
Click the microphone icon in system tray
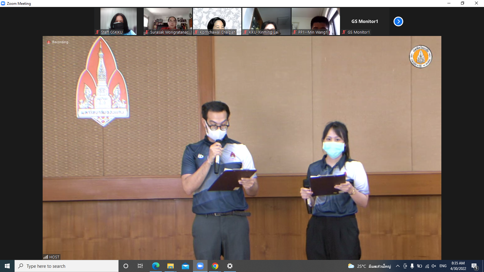412,266
